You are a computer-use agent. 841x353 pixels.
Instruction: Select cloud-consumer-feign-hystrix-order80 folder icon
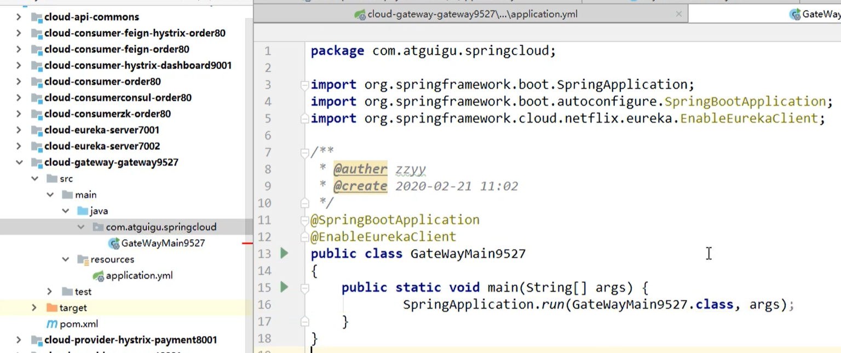(36, 33)
